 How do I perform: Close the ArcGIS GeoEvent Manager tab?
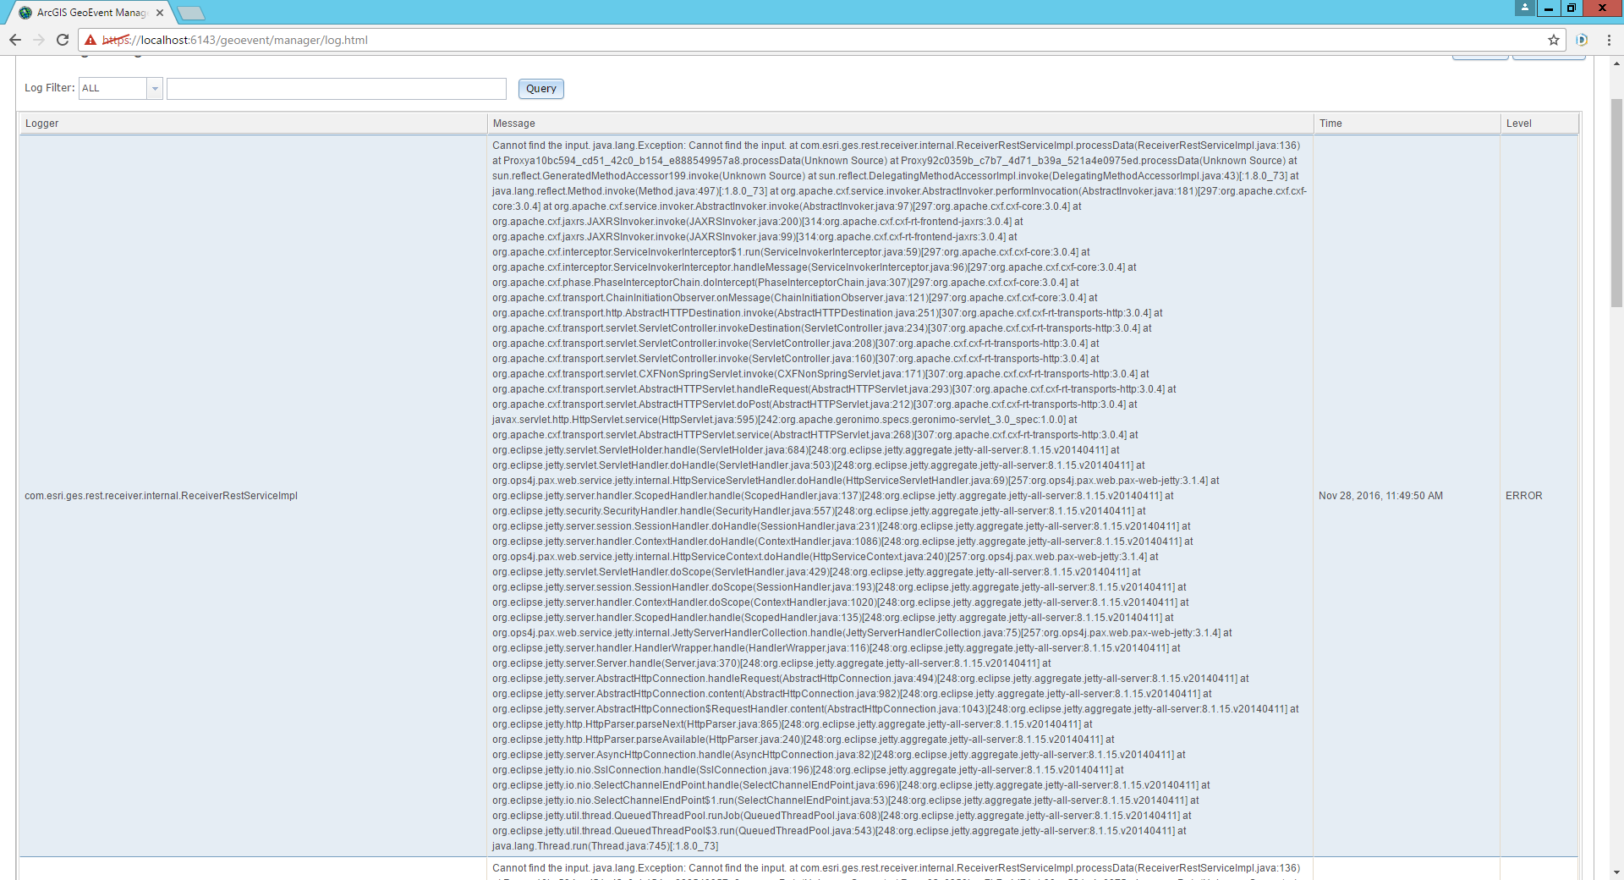[160, 13]
